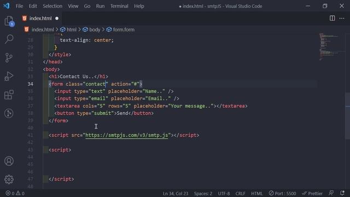350x197 pixels.
Task: Click the closing </style> tag
Action: click(60, 55)
